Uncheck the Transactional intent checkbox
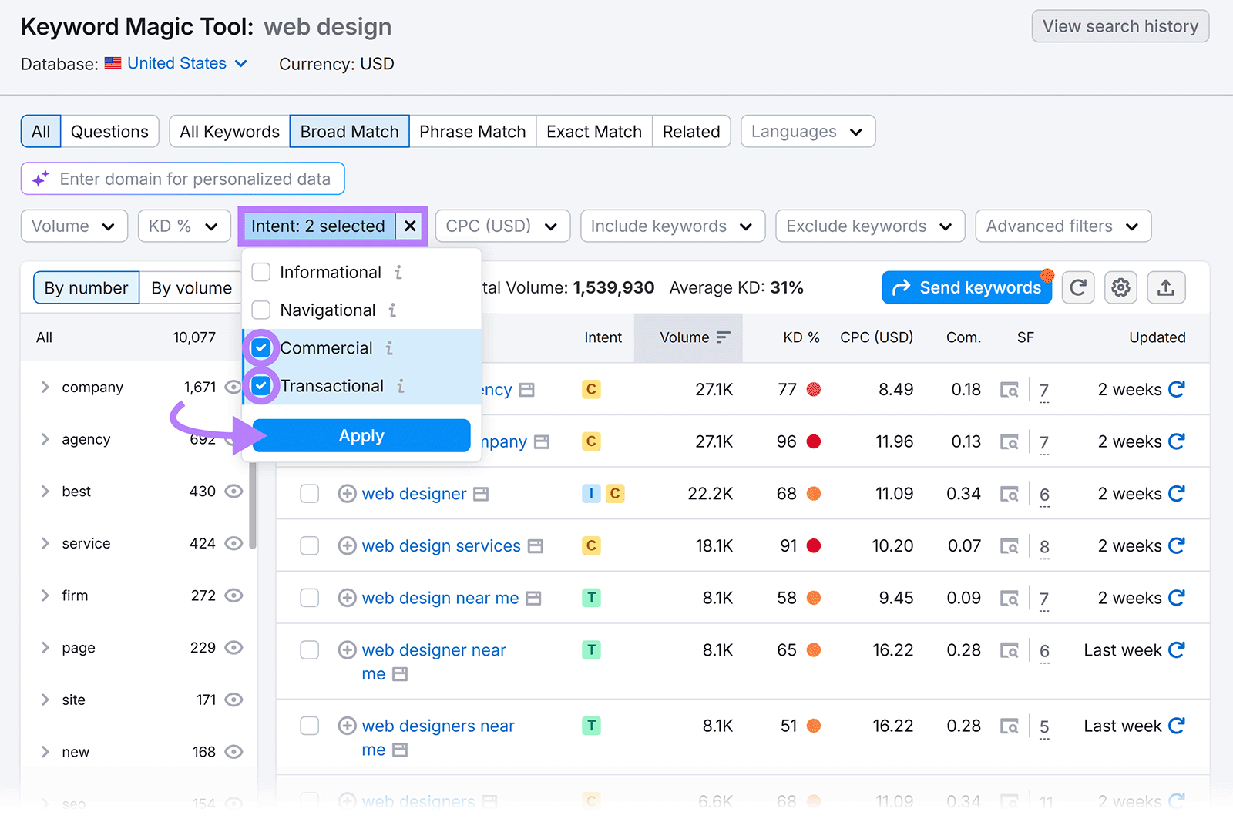 coord(261,386)
